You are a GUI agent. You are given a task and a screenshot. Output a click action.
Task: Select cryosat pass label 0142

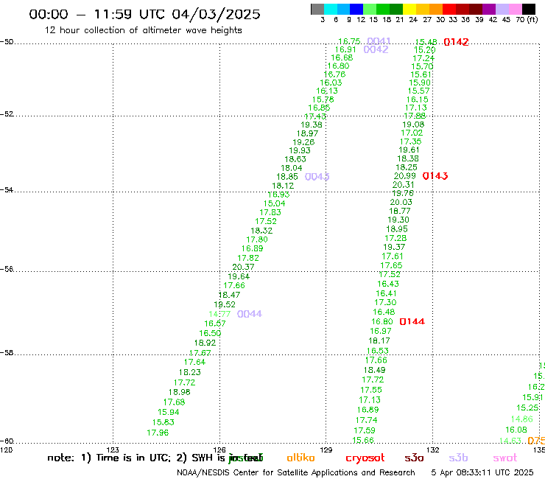457,42
